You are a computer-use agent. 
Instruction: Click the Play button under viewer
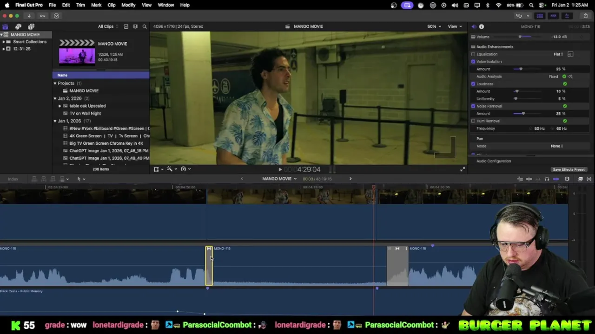click(280, 170)
